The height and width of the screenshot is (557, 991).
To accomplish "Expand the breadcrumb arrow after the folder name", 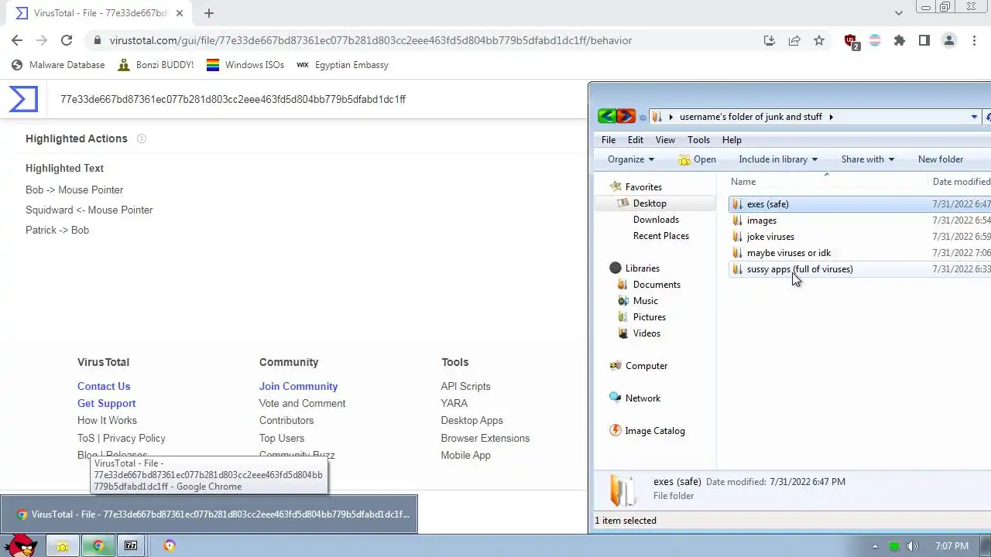I will [x=831, y=117].
